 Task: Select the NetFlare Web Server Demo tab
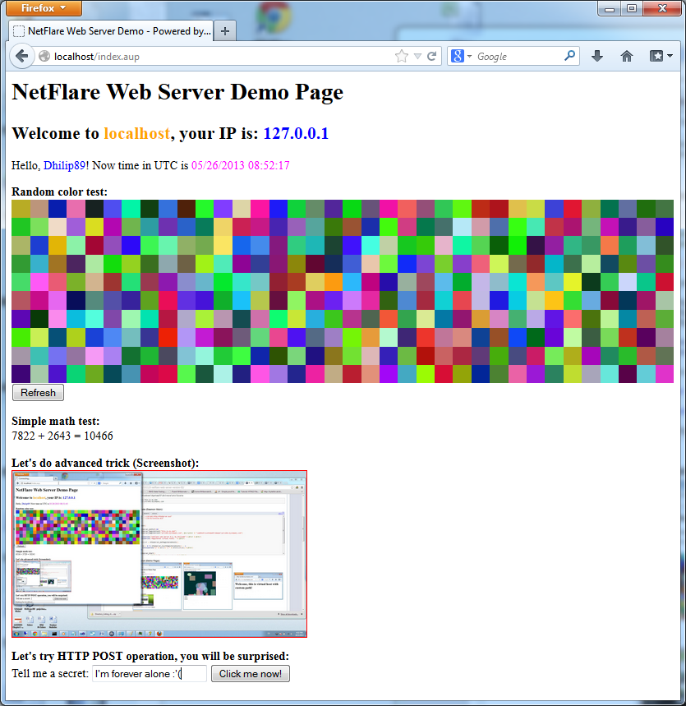click(x=111, y=31)
